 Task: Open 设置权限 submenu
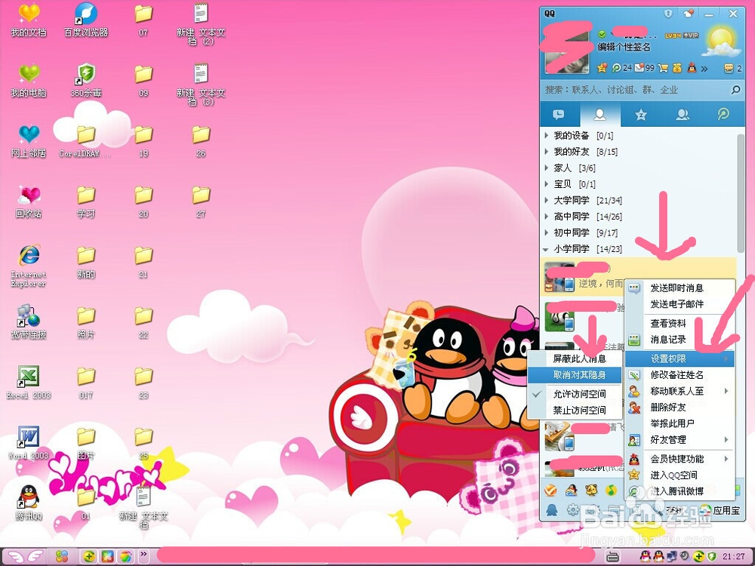(x=680, y=359)
